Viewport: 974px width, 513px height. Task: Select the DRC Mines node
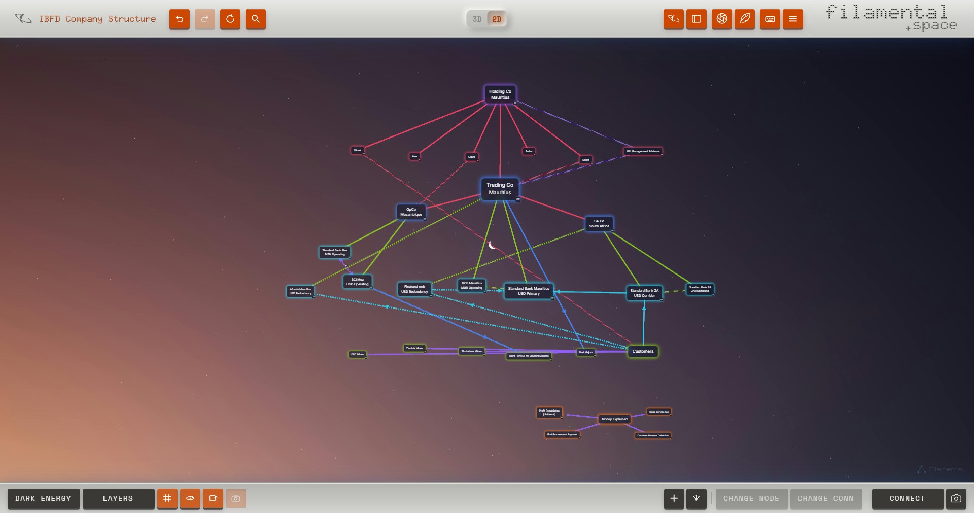tap(358, 354)
